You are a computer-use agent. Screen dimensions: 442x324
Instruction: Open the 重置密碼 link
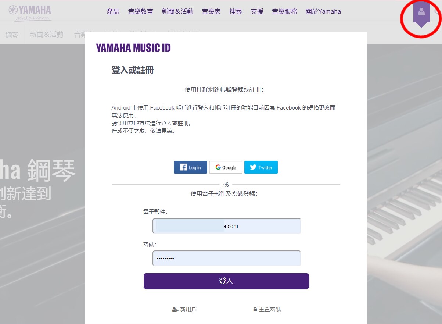pyautogui.click(x=267, y=310)
